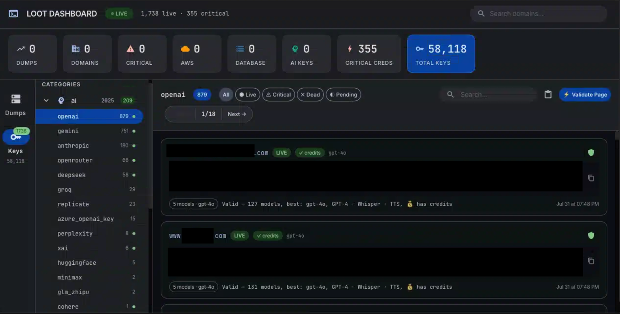Toggle the Live filter chip
This screenshot has height=314, width=620.
click(248, 95)
